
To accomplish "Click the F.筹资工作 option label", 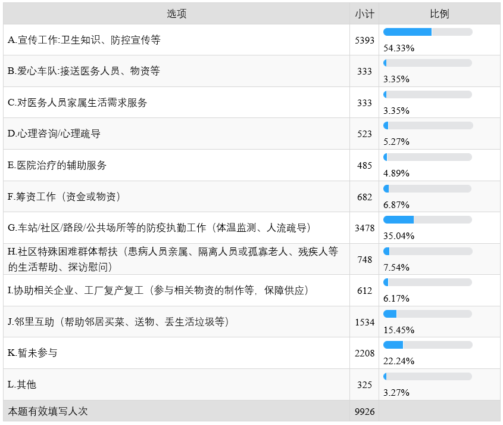I will pos(64,197).
